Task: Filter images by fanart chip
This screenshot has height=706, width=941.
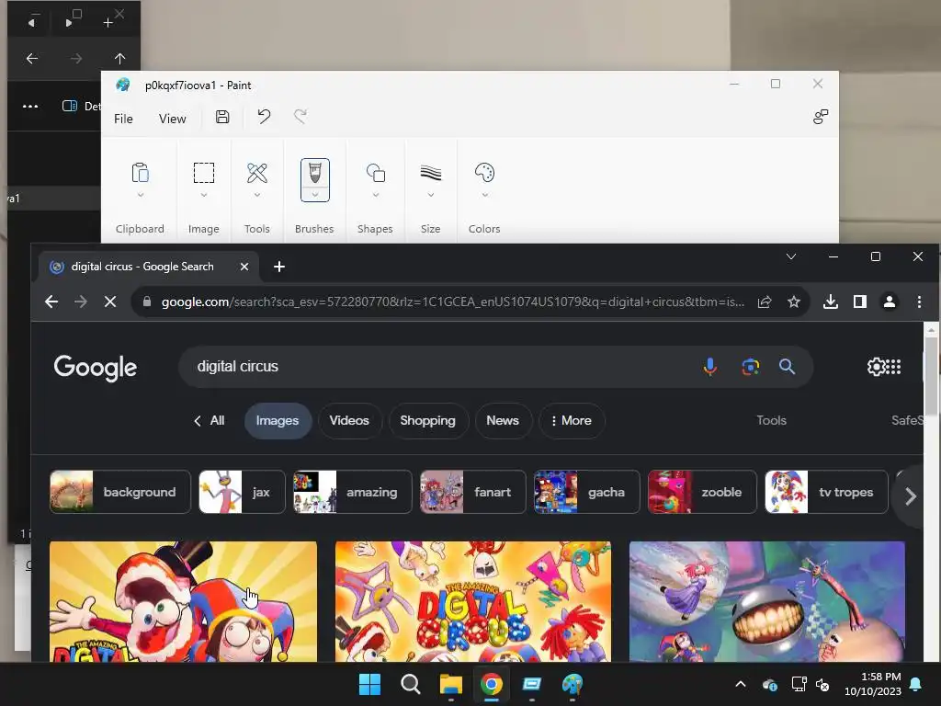Action: [473, 492]
